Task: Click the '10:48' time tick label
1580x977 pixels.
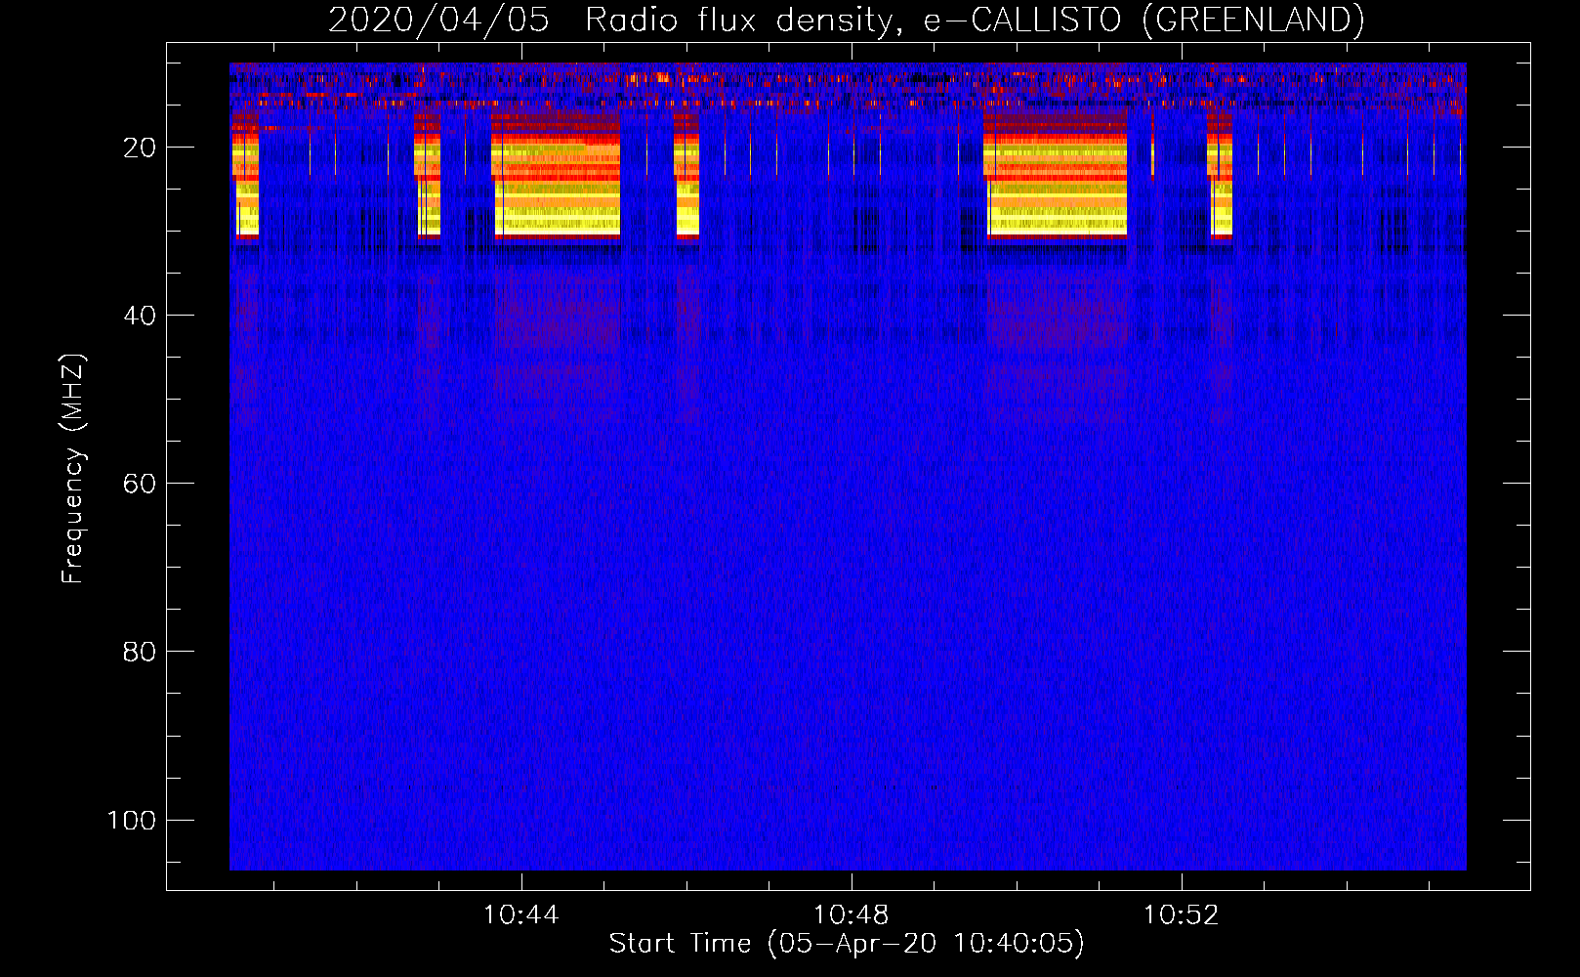Action: pyautogui.click(x=852, y=915)
